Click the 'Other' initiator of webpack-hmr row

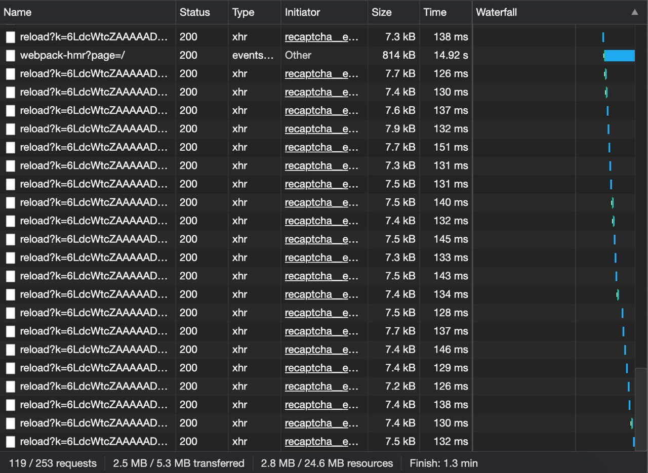tap(298, 55)
